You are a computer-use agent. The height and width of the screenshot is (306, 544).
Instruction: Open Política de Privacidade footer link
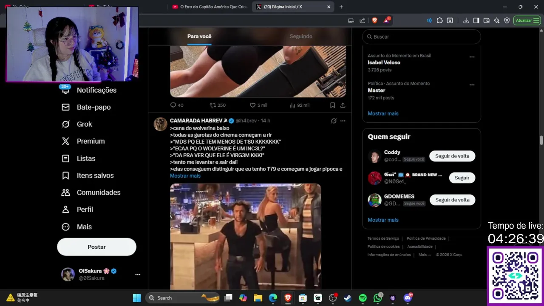point(426,238)
